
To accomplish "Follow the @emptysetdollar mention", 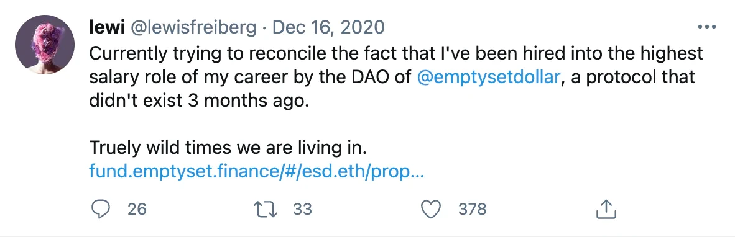I will (x=488, y=77).
